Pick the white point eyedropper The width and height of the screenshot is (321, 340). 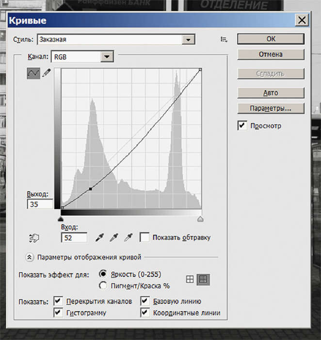pos(128,238)
